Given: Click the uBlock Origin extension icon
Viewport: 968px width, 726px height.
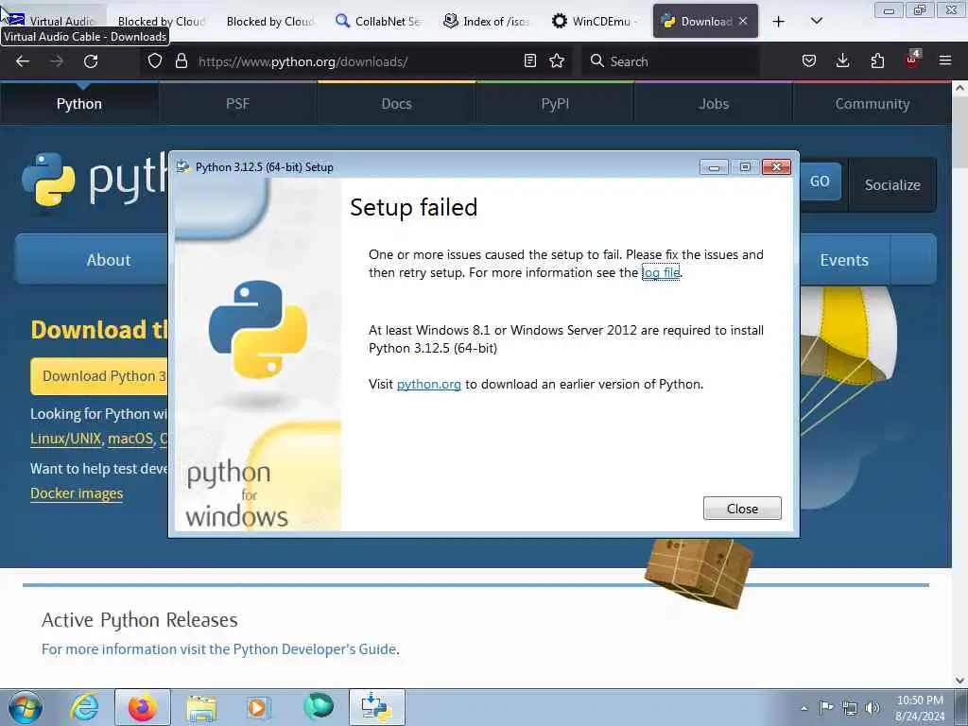Looking at the screenshot, I should click(912, 60).
